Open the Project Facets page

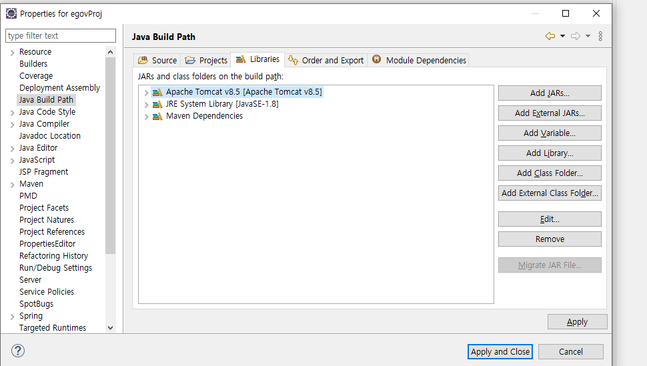[44, 208]
